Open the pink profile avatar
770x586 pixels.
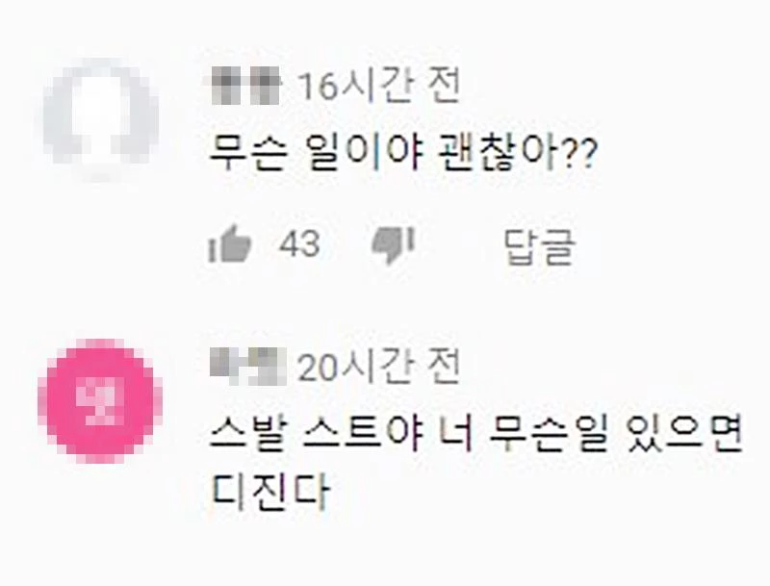pyautogui.click(x=100, y=401)
